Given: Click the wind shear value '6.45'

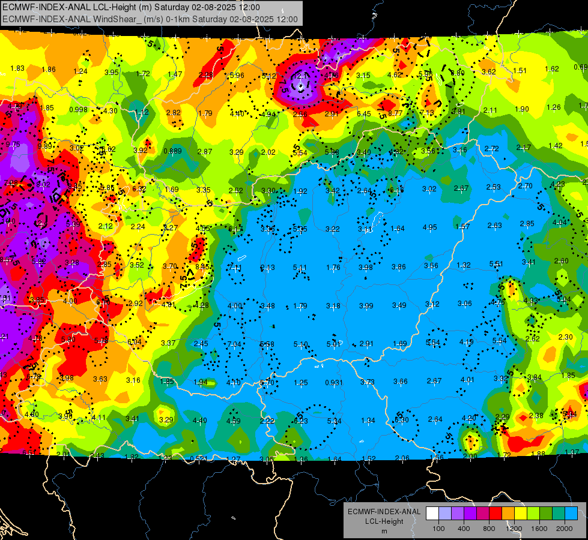Looking at the screenshot, I should 364,113.
